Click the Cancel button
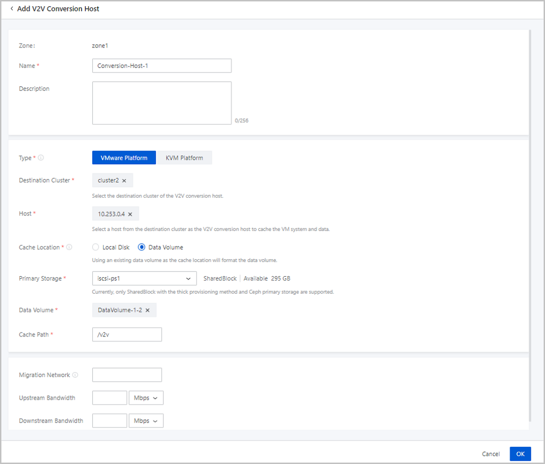This screenshot has width=545, height=464. [490, 454]
